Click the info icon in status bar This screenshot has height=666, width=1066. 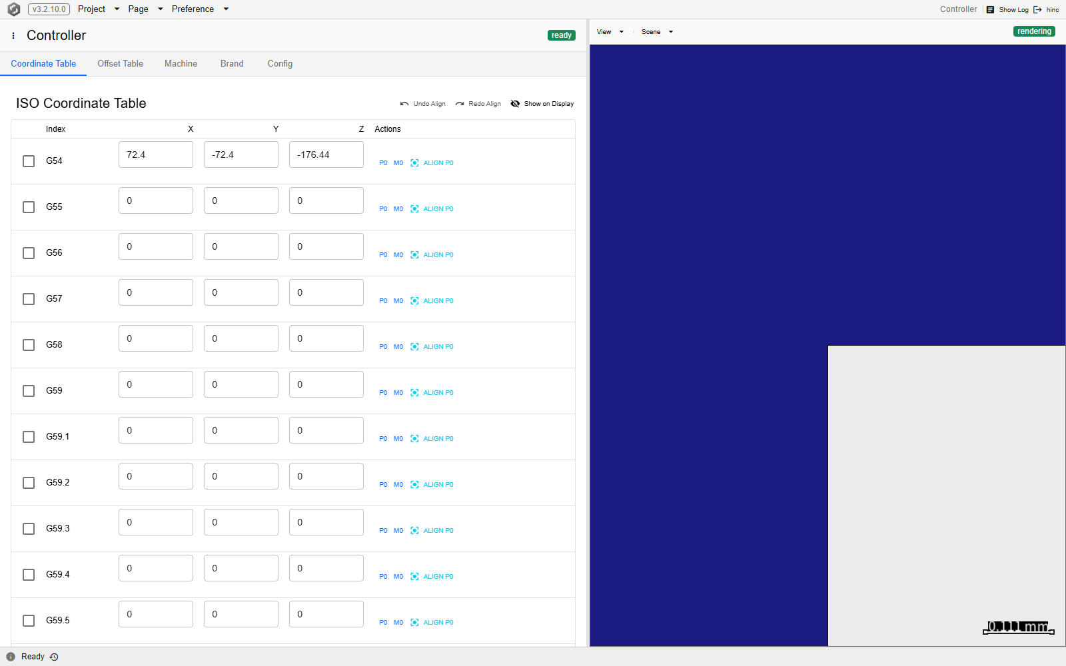point(11,657)
